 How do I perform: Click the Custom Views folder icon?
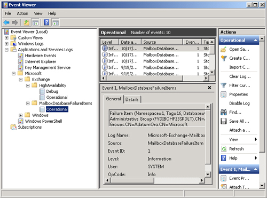13,38
